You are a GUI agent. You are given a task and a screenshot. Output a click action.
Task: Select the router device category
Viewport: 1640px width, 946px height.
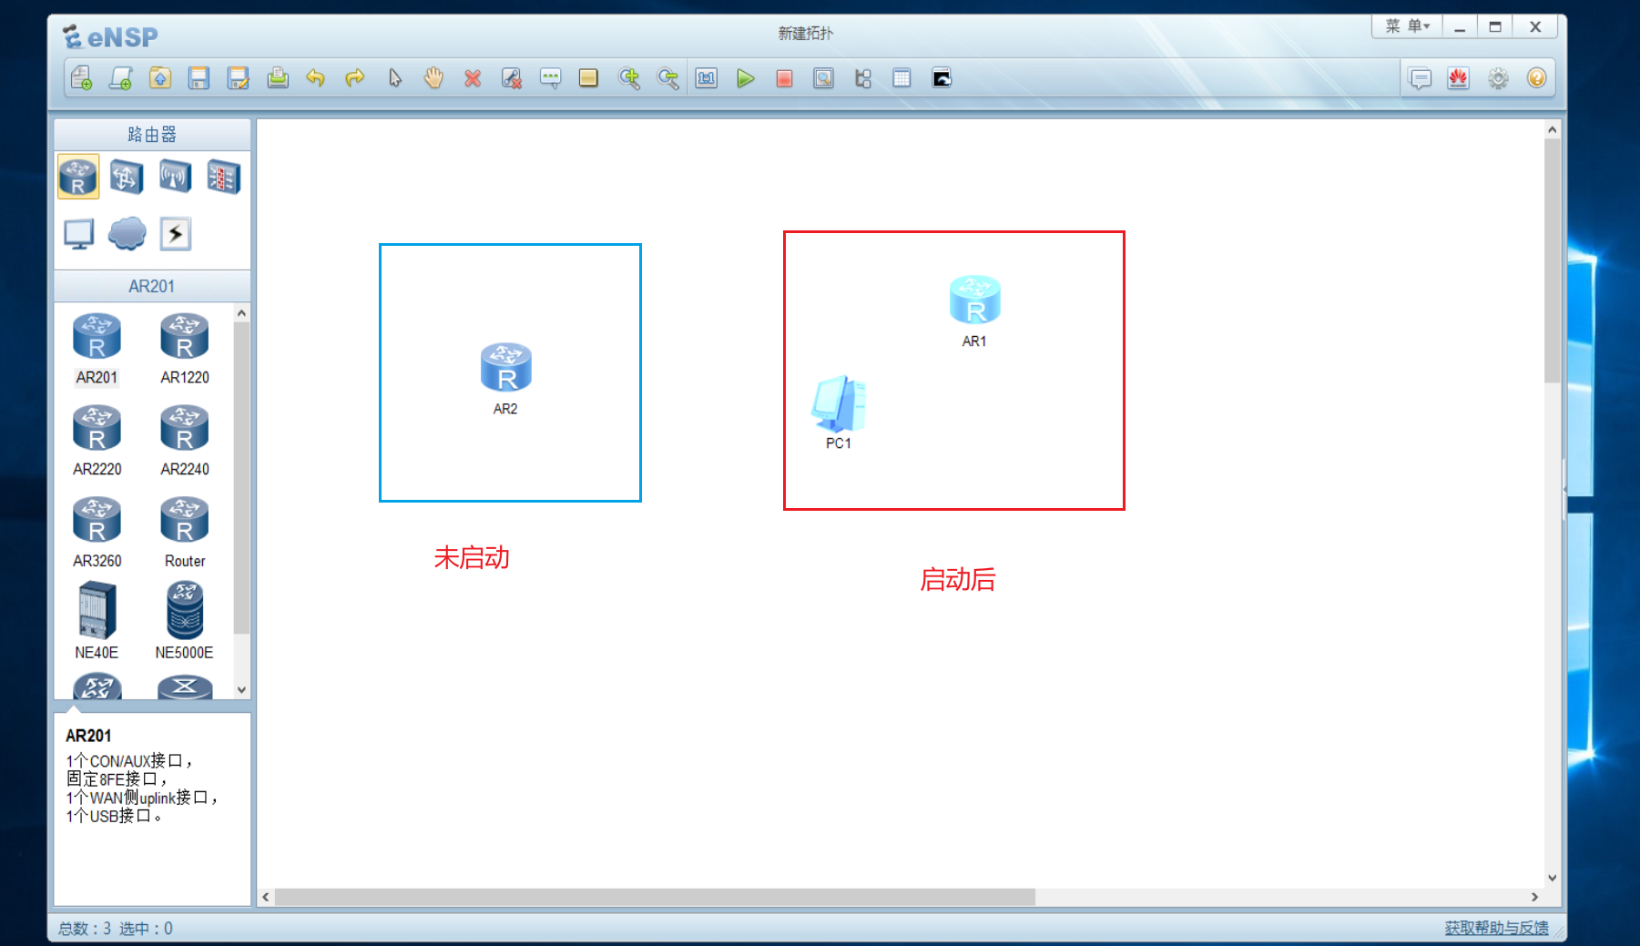click(x=78, y=177)
